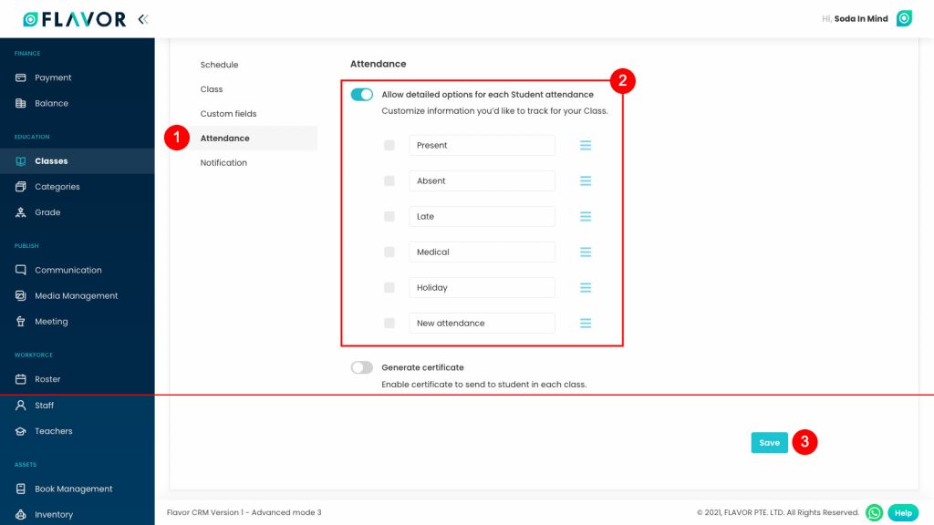The image size is (934, 525).
Task: Click the New attendance input field
Action: [482, 323]
